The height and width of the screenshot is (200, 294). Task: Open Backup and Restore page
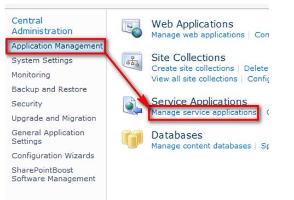pos(49,89)
